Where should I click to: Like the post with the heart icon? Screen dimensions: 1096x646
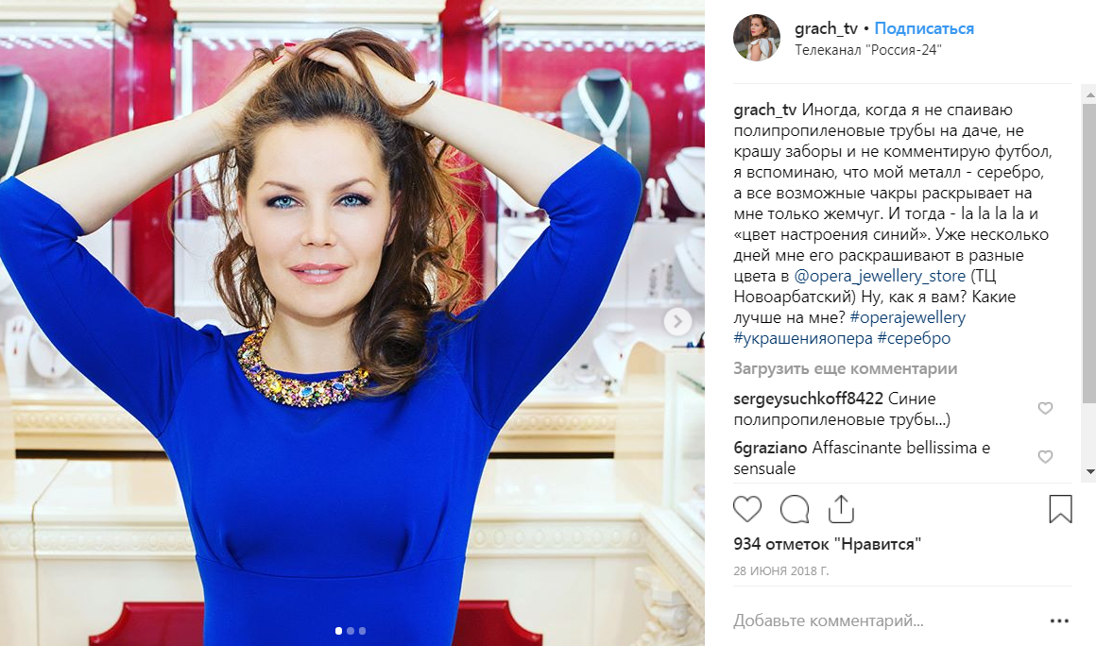[x=746, y=509]
